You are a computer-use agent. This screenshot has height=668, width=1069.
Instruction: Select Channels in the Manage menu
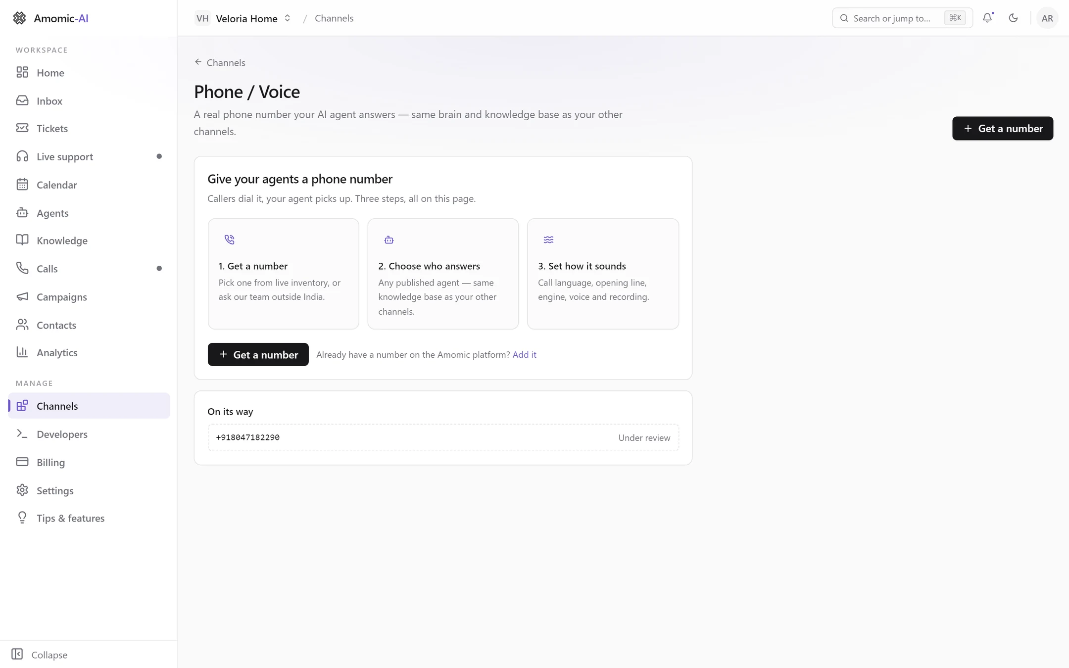(89, 406)
